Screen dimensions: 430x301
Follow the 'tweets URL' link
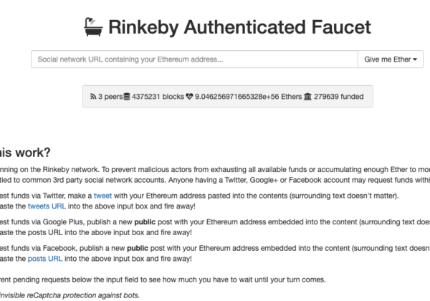click(47, 206)
